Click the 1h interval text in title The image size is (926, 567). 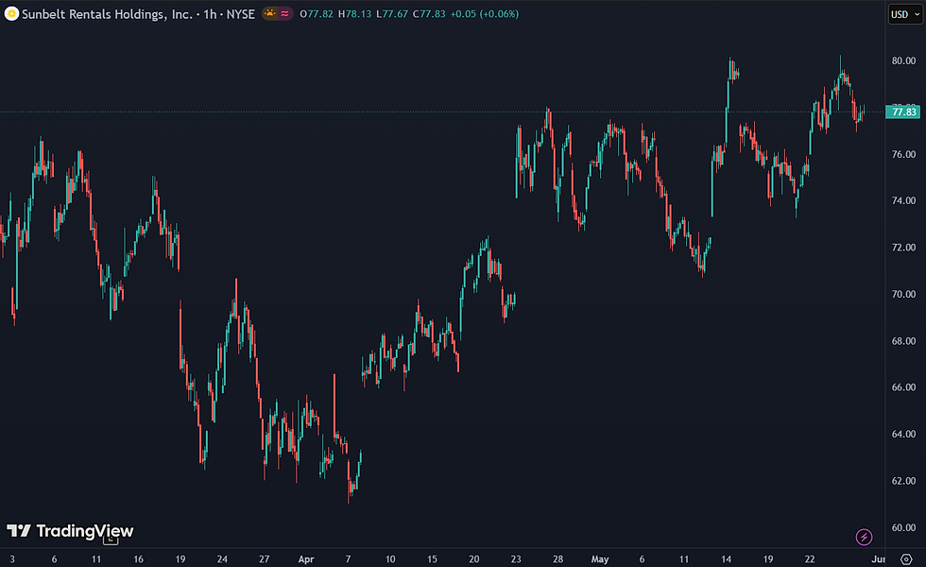(x=210, y=14)
